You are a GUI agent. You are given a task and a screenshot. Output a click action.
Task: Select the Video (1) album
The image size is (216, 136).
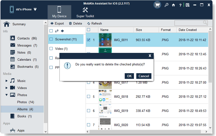click(61, 49)
